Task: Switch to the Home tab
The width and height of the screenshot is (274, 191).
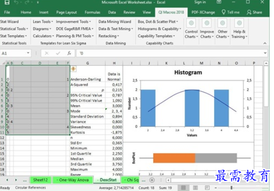Action: point(26,12)
